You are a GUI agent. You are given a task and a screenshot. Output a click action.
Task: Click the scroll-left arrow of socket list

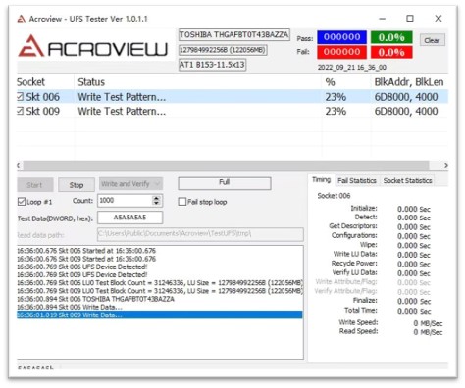point(19,165)
